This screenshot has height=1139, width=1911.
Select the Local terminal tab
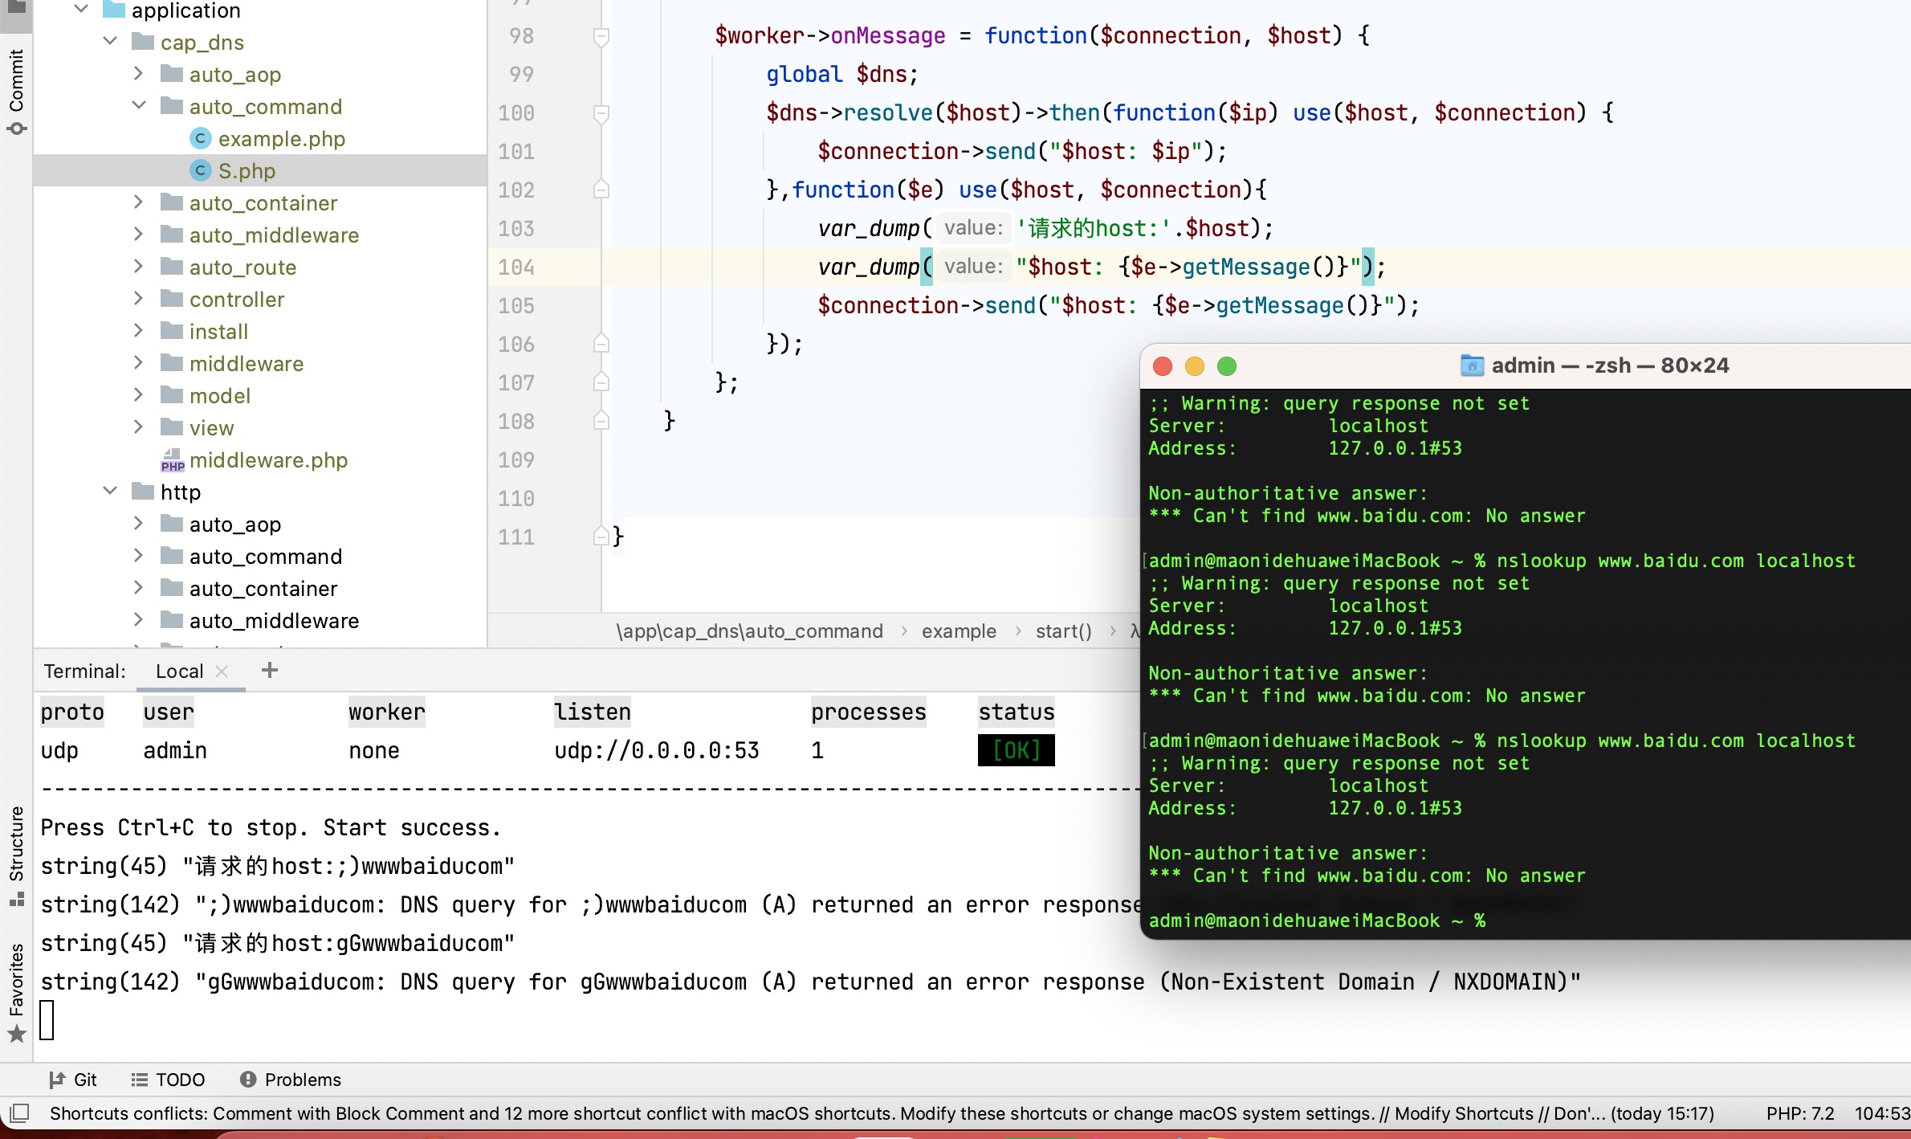pyautogui.click(x=179, y=671)
